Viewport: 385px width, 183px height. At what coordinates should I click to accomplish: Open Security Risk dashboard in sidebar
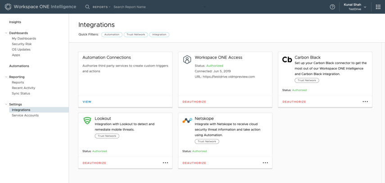22,44
